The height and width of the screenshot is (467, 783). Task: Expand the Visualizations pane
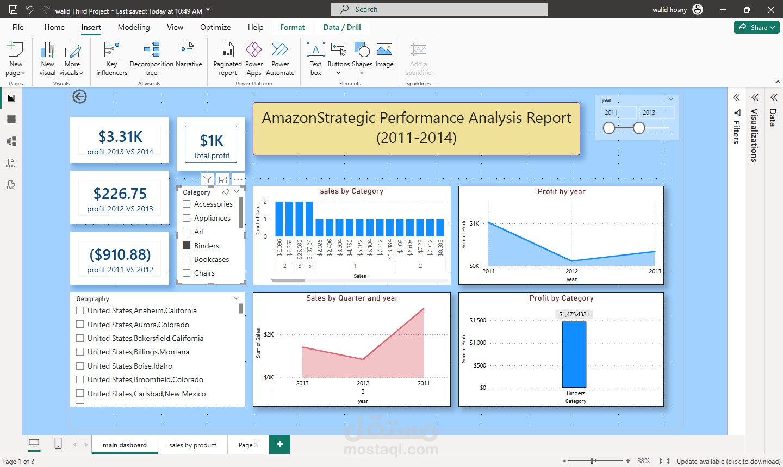(x=755, y=97)
